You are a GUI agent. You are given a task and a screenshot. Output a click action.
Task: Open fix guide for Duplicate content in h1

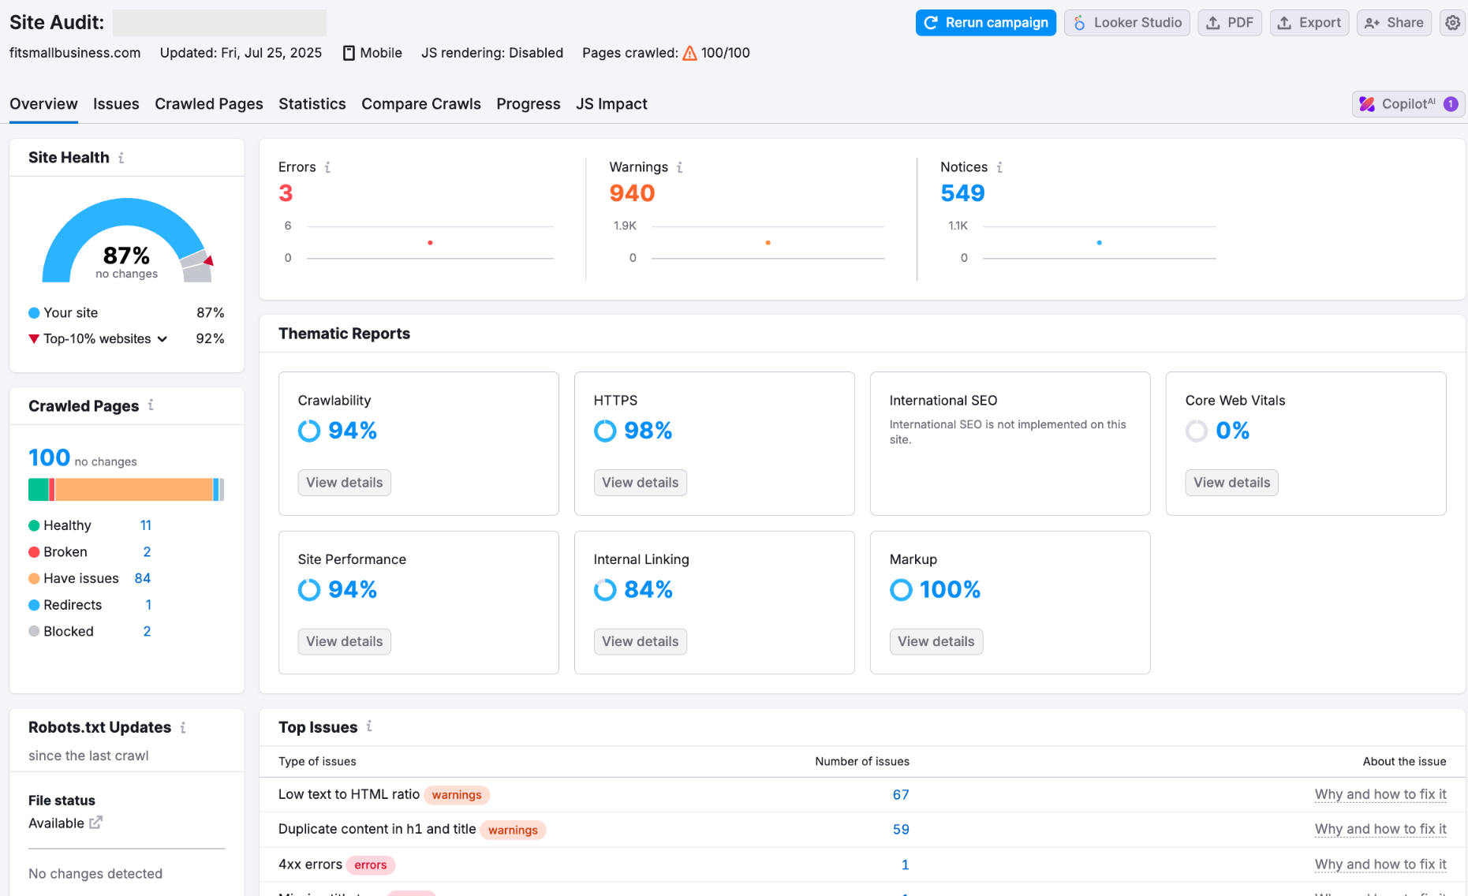click(1380, 830)
